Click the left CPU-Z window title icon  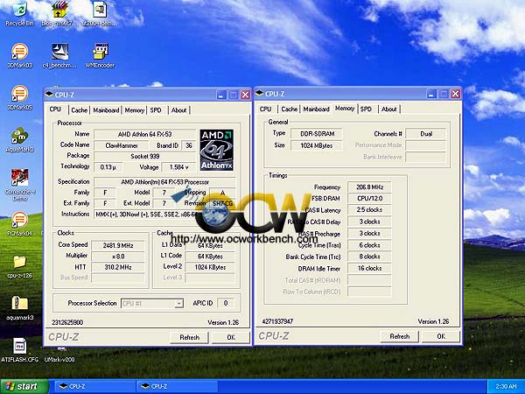49,95
